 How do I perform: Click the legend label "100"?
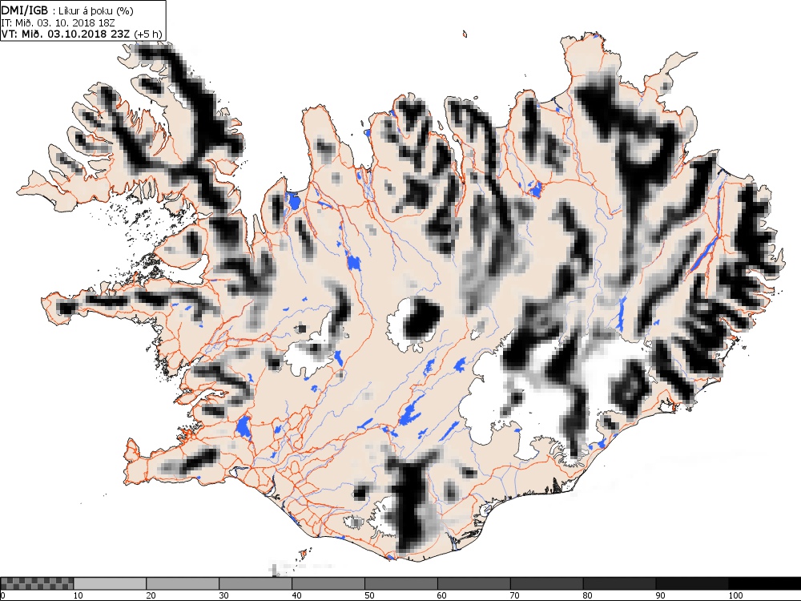(x=735, y=595)
